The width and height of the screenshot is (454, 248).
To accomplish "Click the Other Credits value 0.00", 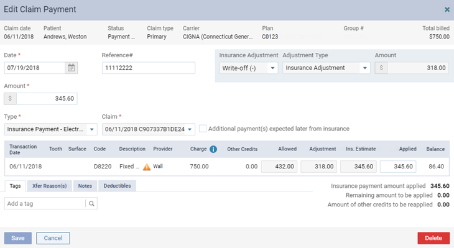I will click(251, 167).
